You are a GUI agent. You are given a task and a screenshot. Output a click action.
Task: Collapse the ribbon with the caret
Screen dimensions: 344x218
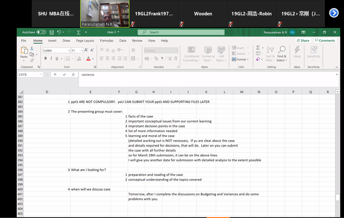coord(337,67)
